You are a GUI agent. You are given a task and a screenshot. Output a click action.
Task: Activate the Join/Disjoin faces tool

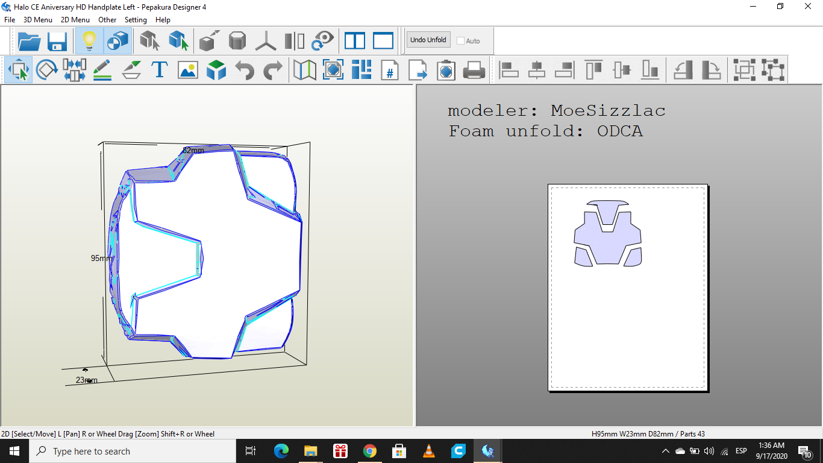[x=75, y=70]
